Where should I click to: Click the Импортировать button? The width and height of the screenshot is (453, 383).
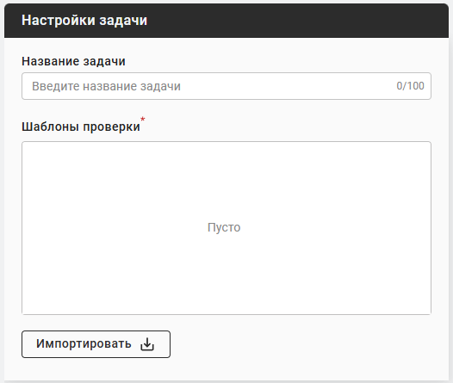[x=96, y=344]
